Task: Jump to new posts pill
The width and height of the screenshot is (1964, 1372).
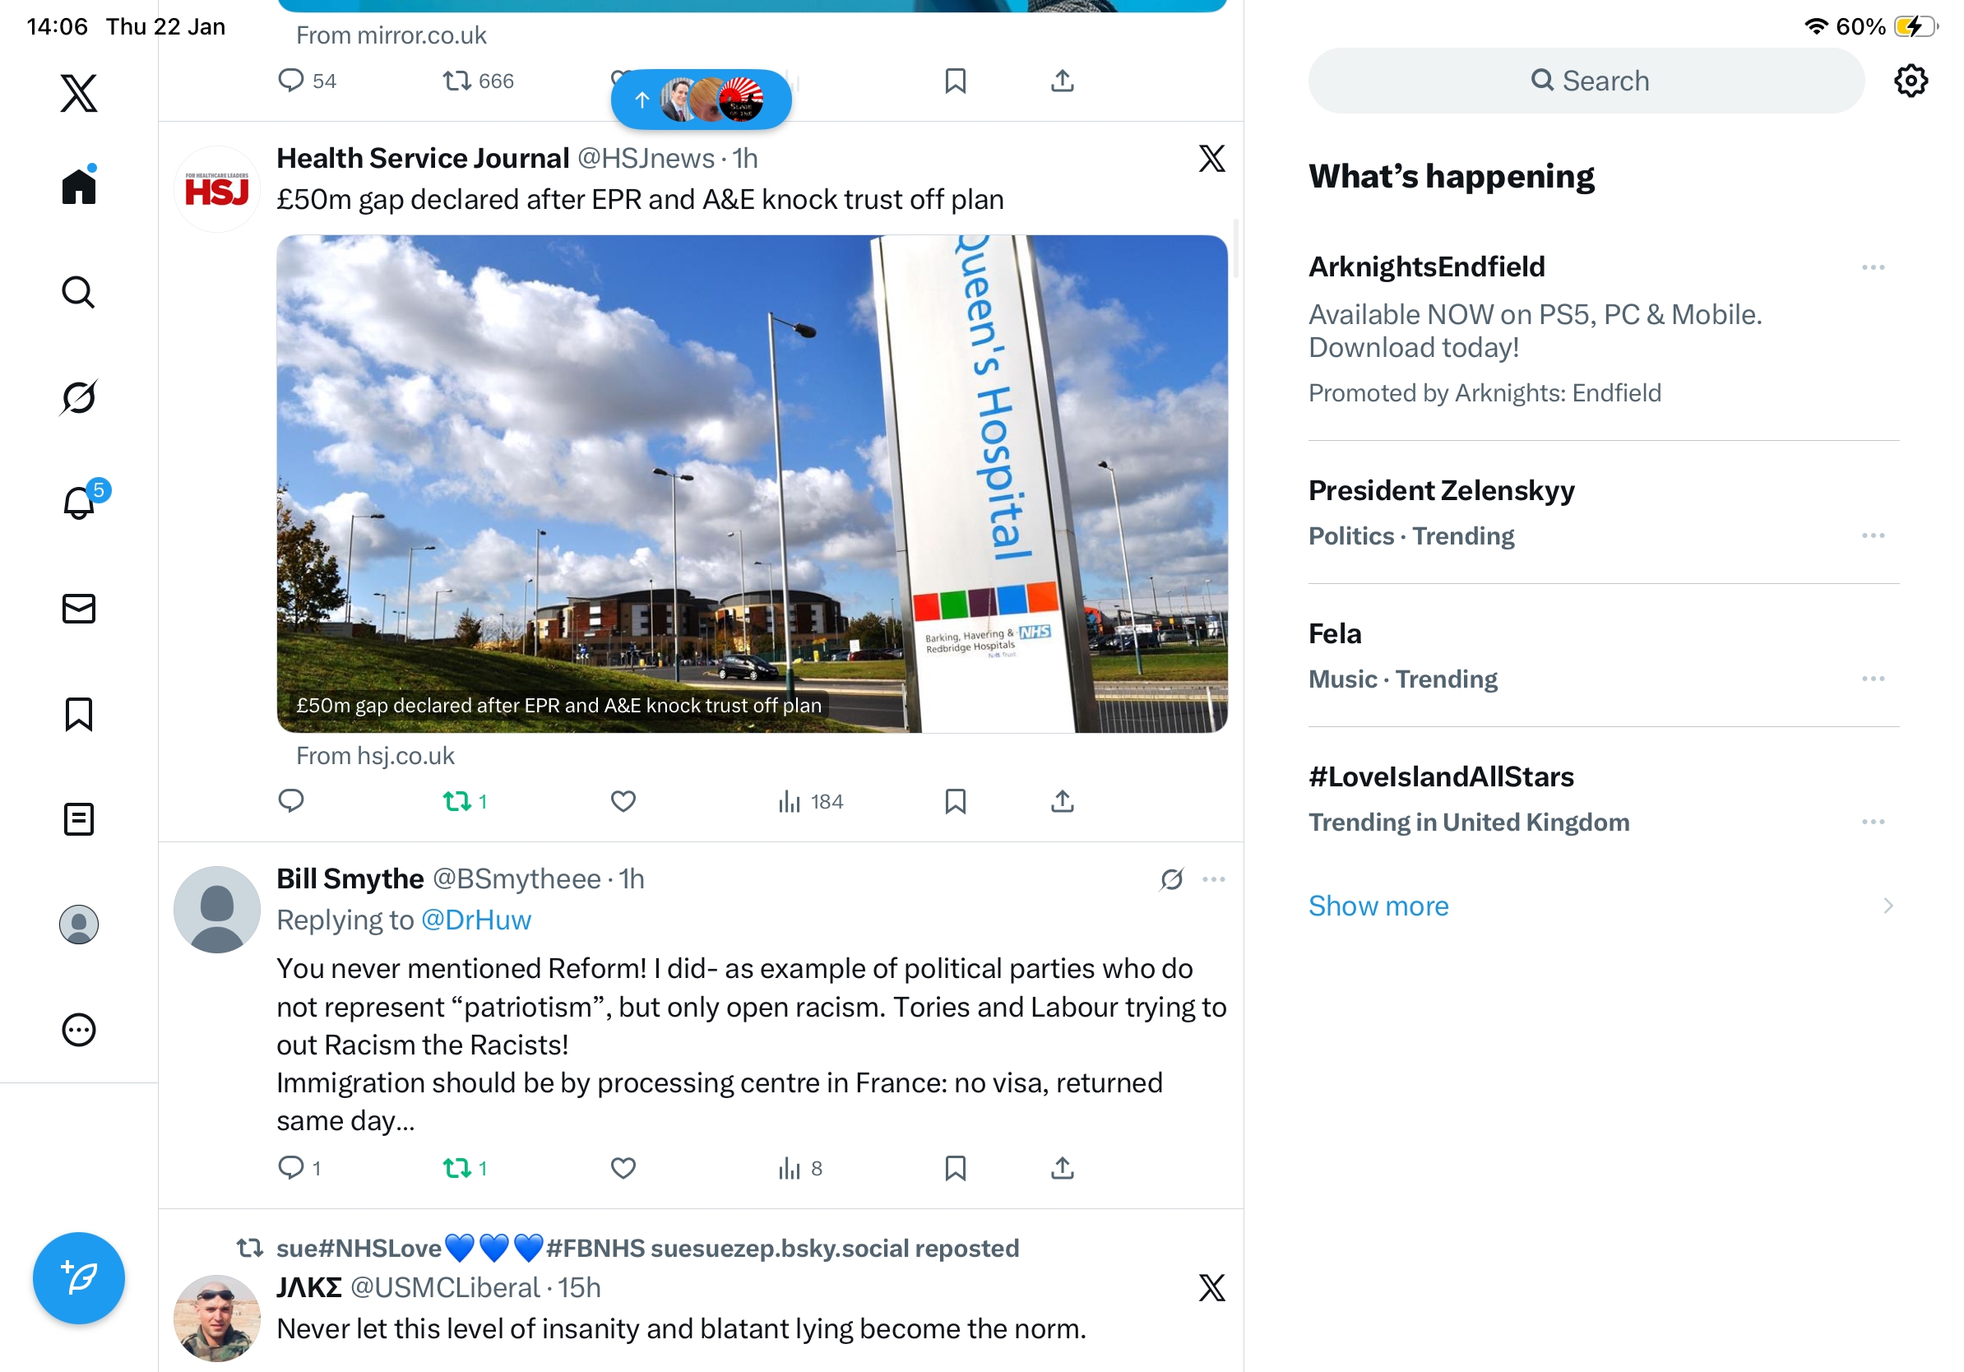Action: pyautogui.click(x=701, y=100)
